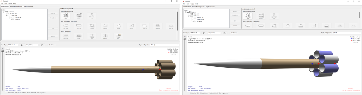
Task: Open Tools menu in right window
Action: click(x=192, y=4)
